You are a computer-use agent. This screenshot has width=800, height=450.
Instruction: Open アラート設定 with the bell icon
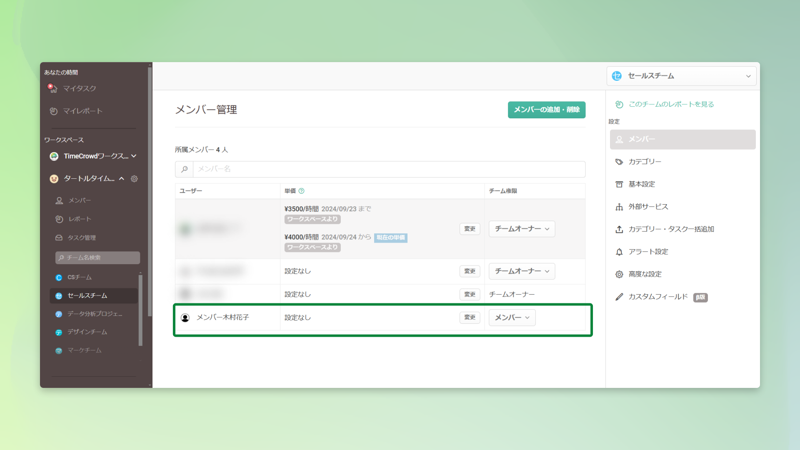click(x=648, y=252)
